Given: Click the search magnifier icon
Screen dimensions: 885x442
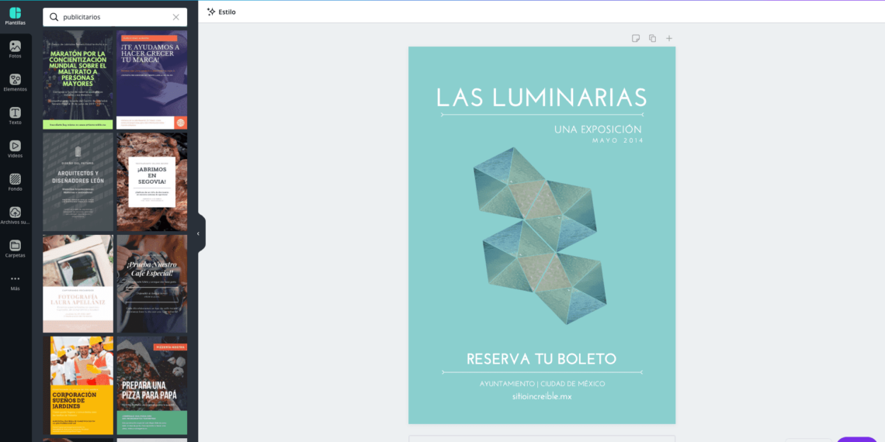Looking at the screenshot, I should point(54,17).
